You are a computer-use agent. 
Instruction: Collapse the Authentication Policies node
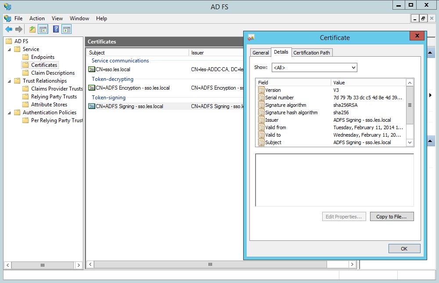point(10,112)
